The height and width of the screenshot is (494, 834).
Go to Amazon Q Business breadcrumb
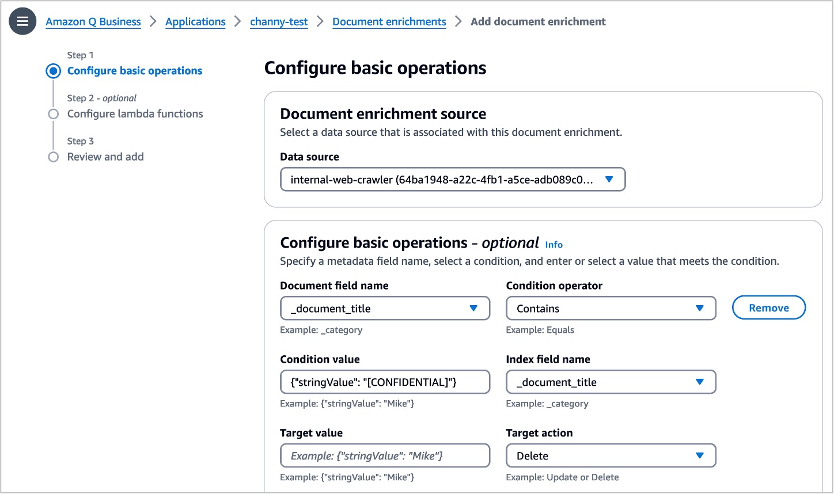pos(93,22)
